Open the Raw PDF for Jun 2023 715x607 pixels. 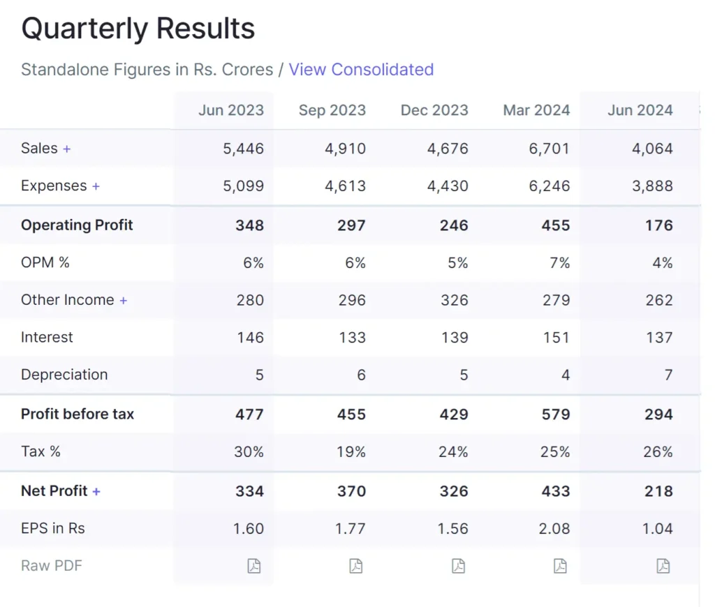pos(254,566)
